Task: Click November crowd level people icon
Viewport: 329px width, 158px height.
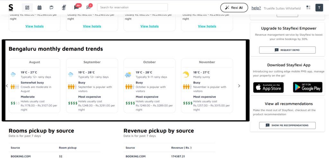Action: coord(187,87)
